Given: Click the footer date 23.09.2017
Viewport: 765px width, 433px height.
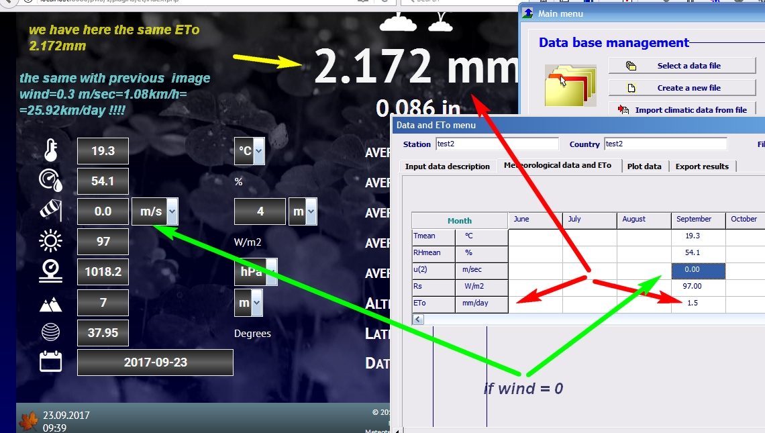Looking at the screenshot, I should (66, 416).
